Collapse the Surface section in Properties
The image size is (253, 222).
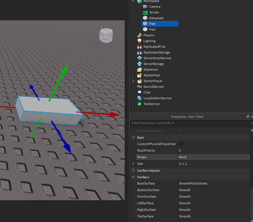(133, 177)
